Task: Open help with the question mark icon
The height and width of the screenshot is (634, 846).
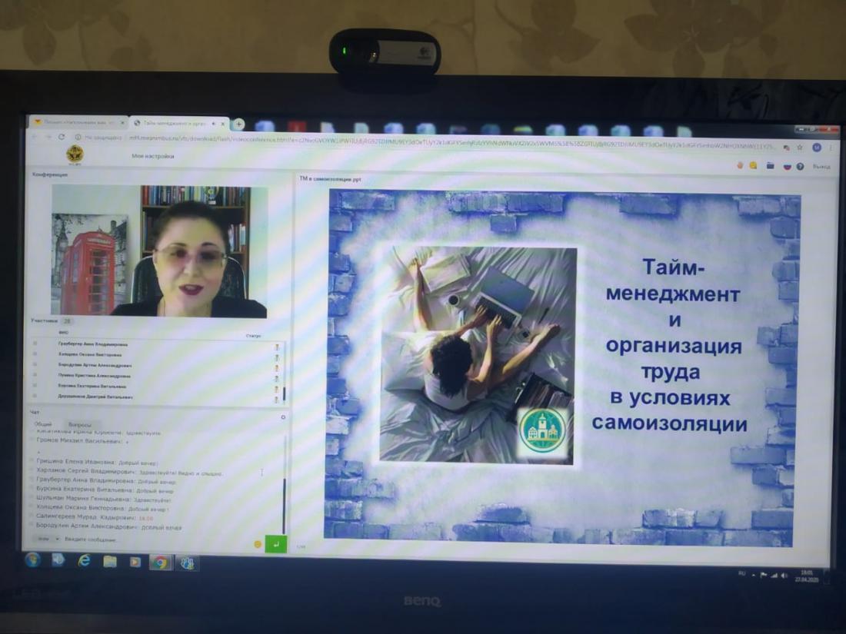Action: pyautogui.click(x=800, y=167)
